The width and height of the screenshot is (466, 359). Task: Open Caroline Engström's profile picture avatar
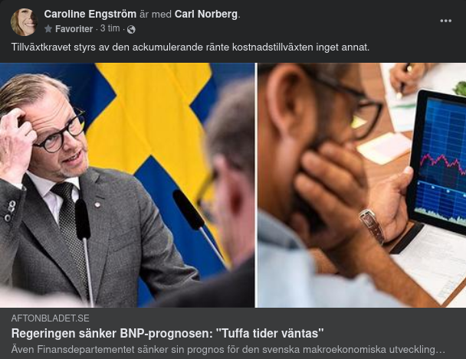(24, 22)
